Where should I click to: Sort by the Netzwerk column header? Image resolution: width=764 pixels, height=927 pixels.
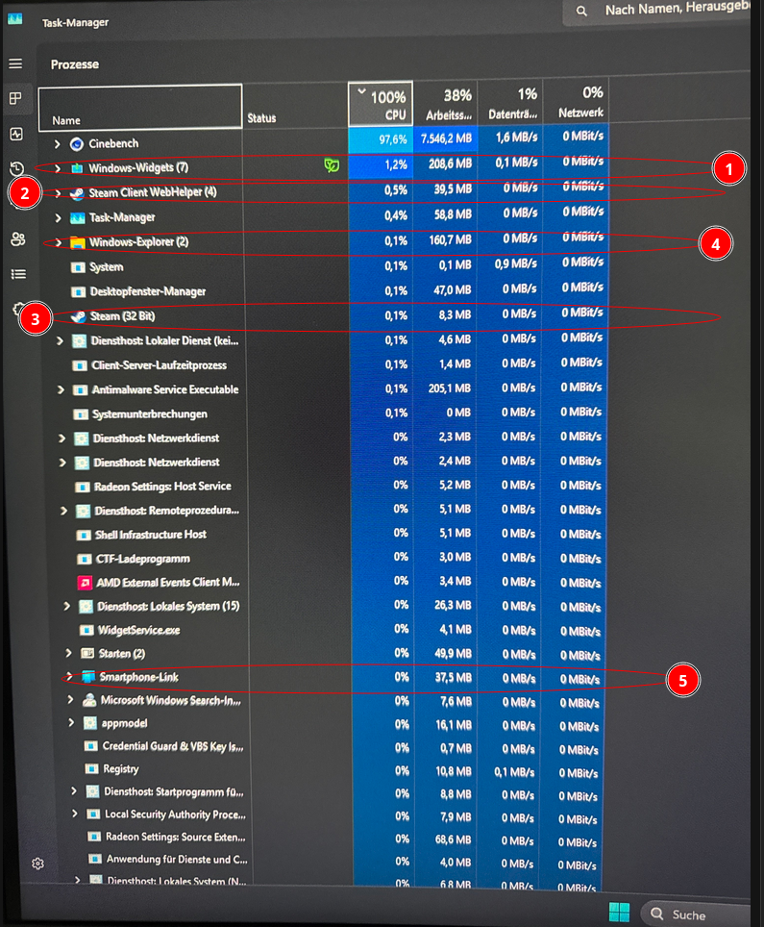(x=576, y=103)
